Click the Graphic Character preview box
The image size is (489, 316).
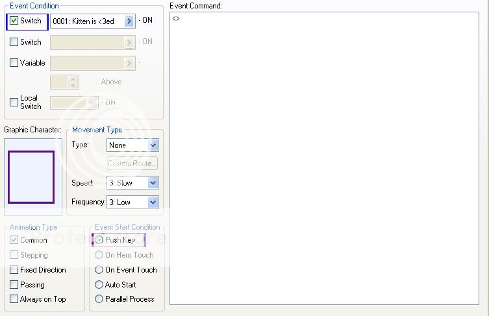31,176
